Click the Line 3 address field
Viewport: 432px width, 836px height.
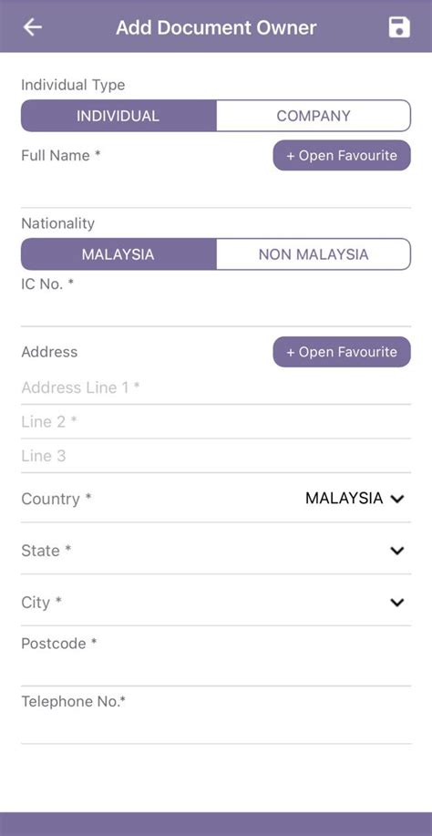[216, 456]
